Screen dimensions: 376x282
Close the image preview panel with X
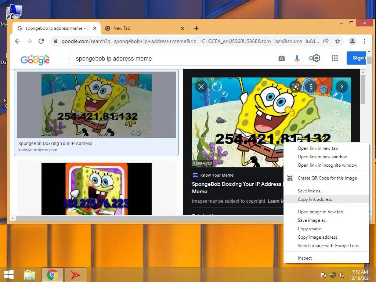[201, 87]
